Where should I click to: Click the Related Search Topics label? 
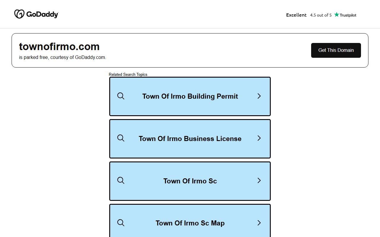tap(128, 74)
